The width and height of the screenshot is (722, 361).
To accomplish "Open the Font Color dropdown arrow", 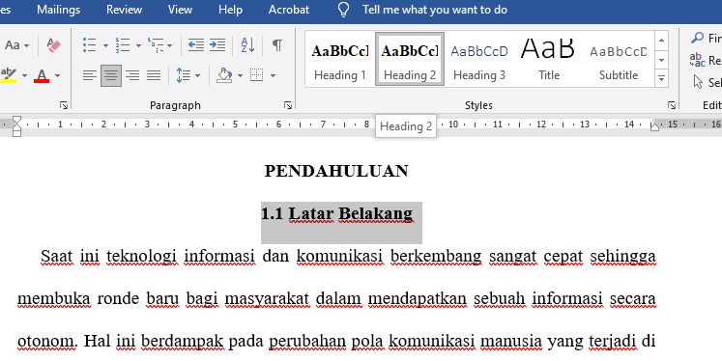I will [x=58, y=75].
